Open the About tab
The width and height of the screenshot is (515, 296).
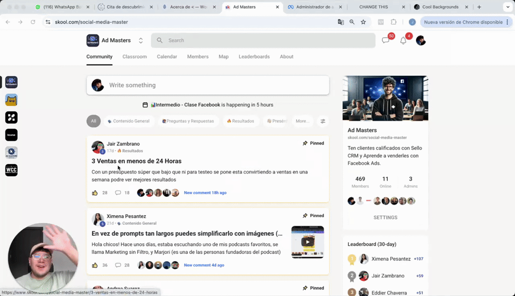pyautogui.click(x=286, y=57)
